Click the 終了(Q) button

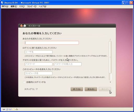tap(77, 89)
